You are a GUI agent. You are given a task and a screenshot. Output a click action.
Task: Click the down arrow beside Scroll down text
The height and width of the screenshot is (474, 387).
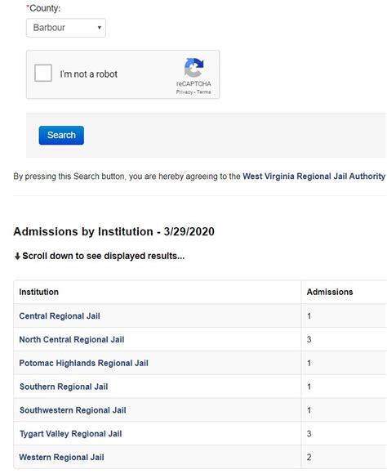click(17, 257)
